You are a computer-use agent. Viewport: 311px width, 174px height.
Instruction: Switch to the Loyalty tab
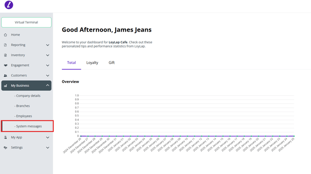coord(92,63)
